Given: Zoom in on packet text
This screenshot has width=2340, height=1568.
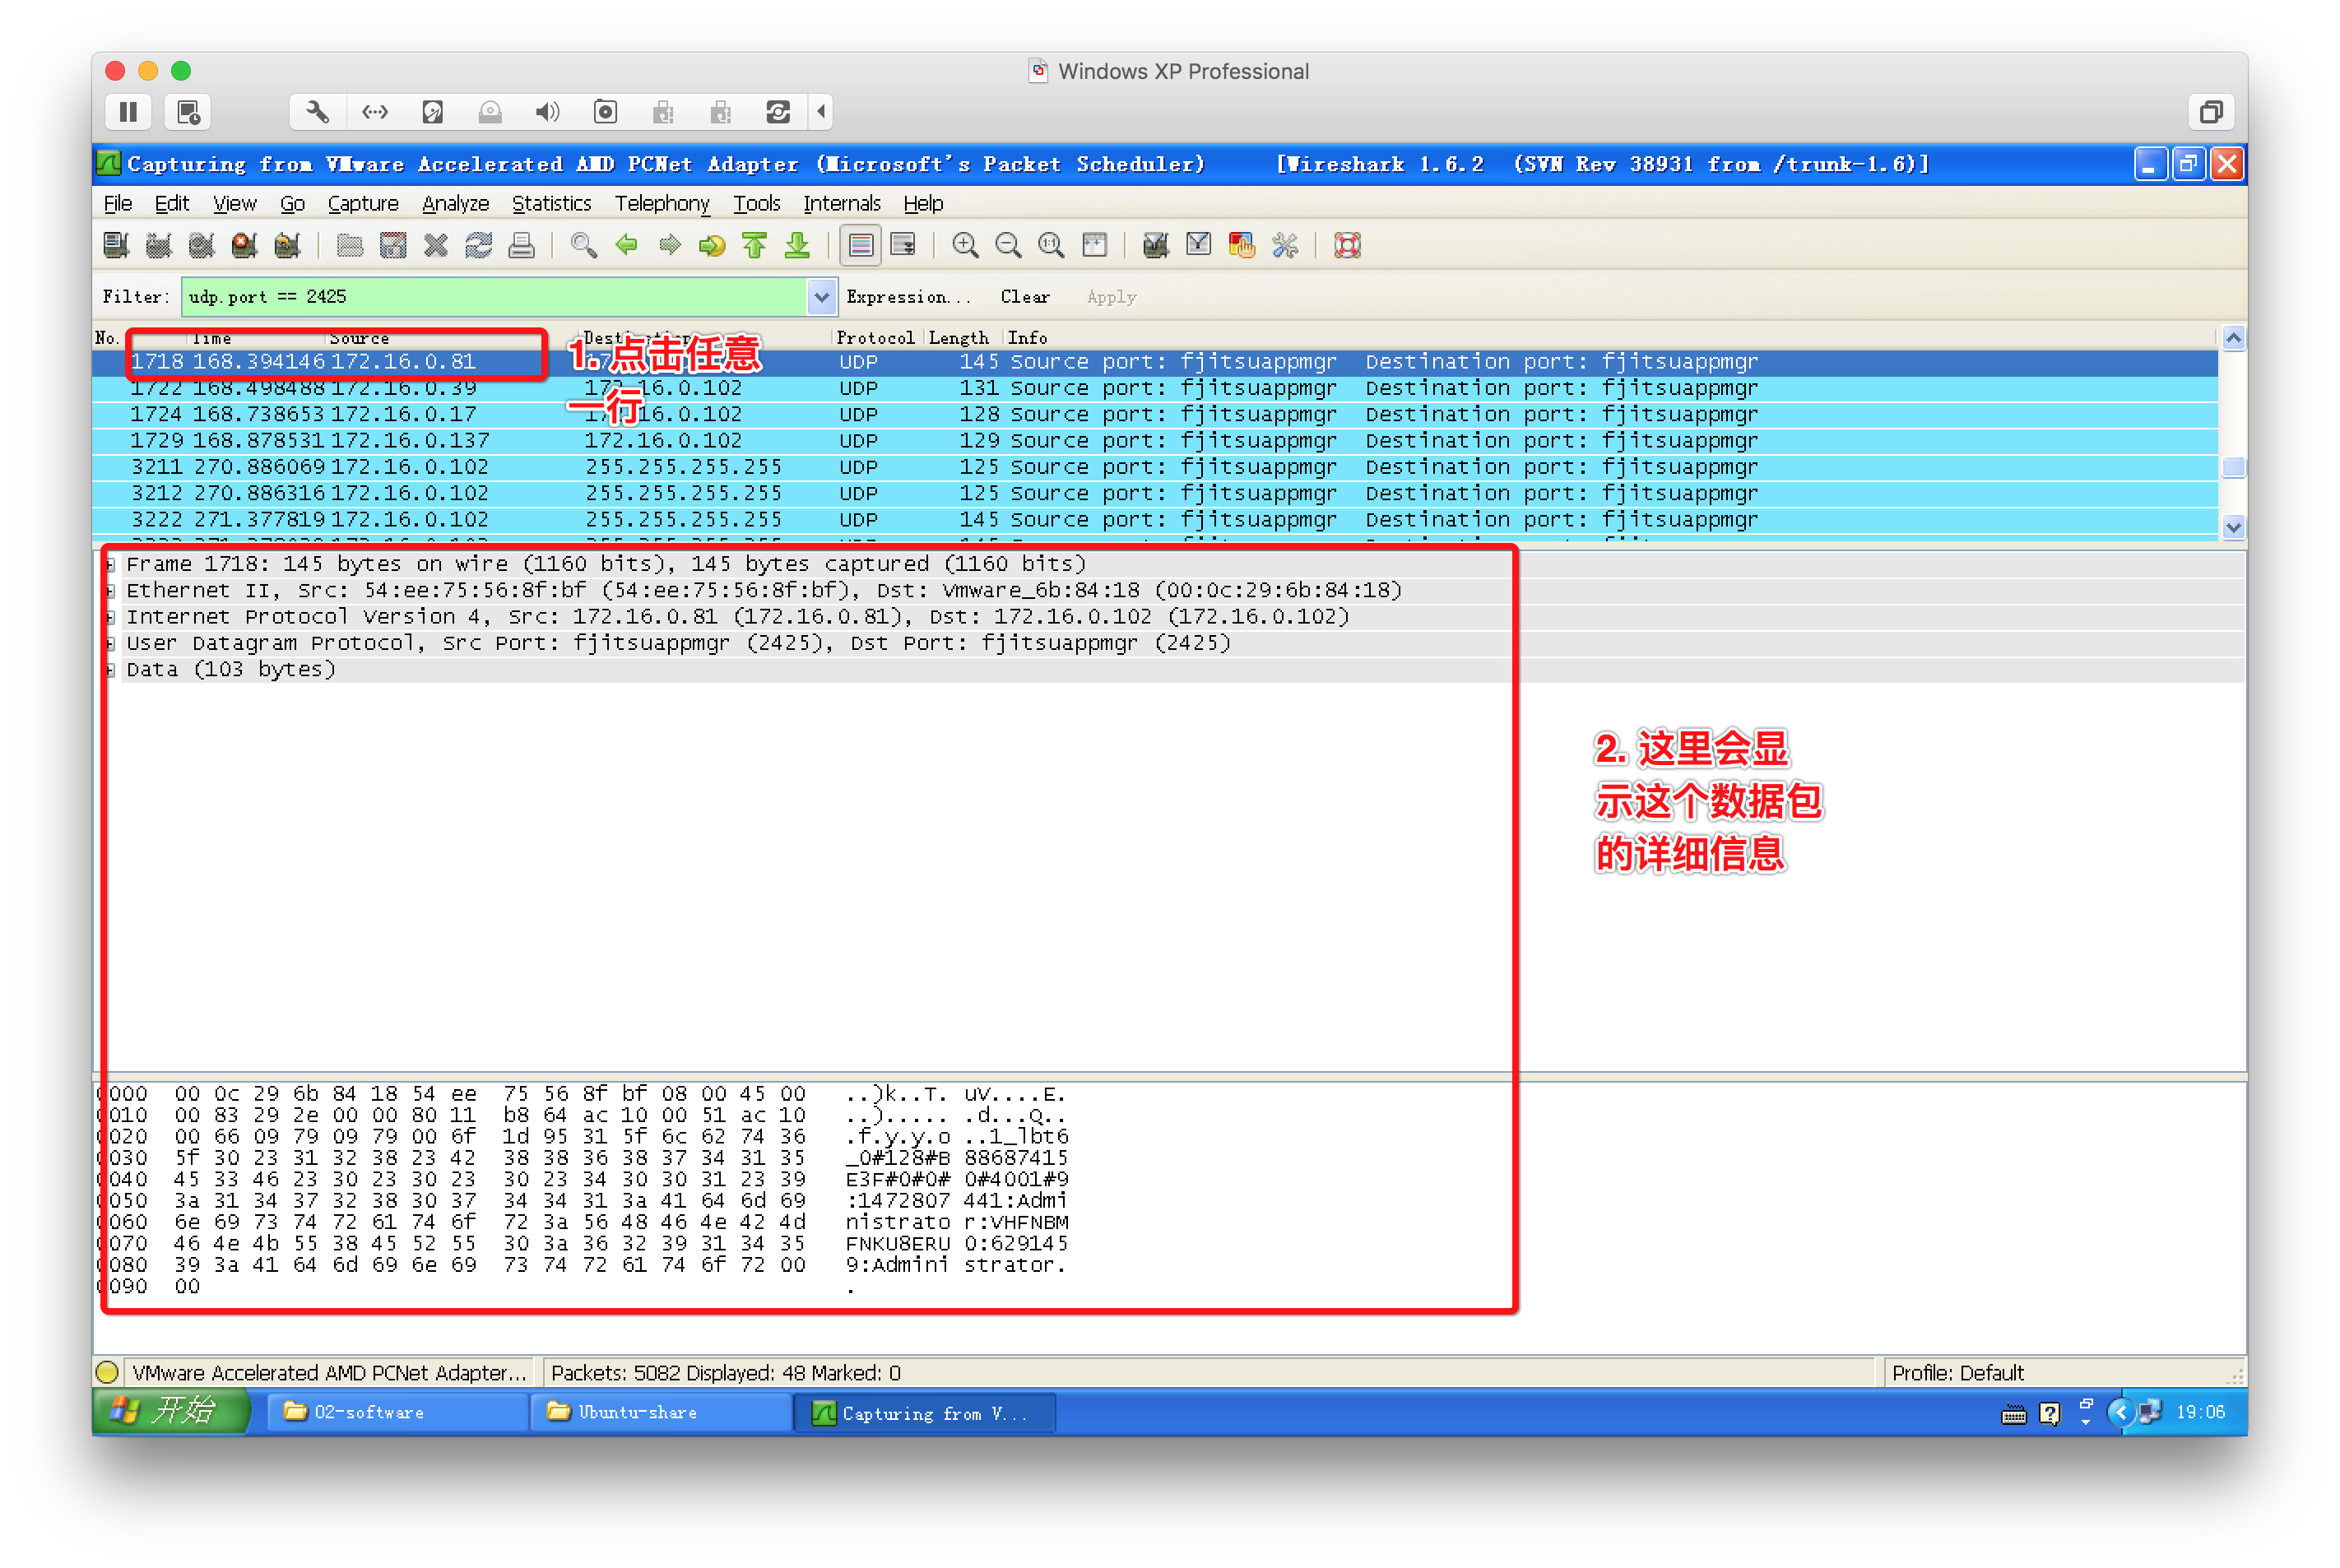Looking at the screenshot, I should (x=965, y=246).
